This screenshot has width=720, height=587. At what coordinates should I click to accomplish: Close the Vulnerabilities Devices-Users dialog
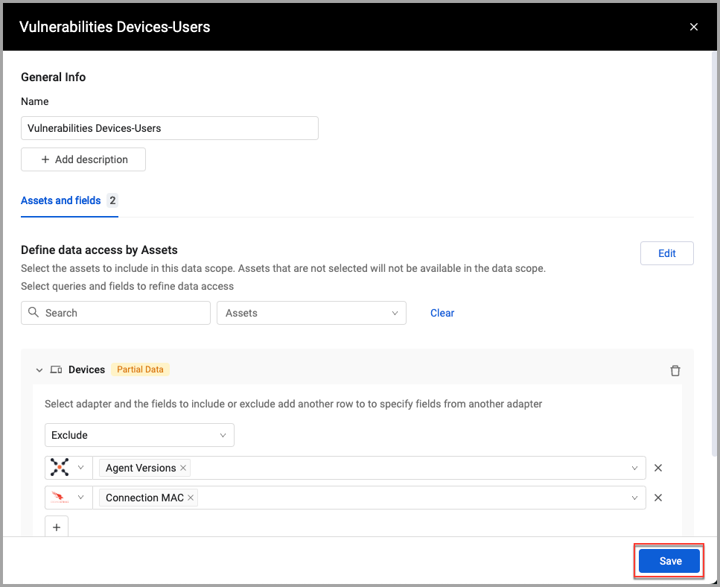[x=693, y=27]
